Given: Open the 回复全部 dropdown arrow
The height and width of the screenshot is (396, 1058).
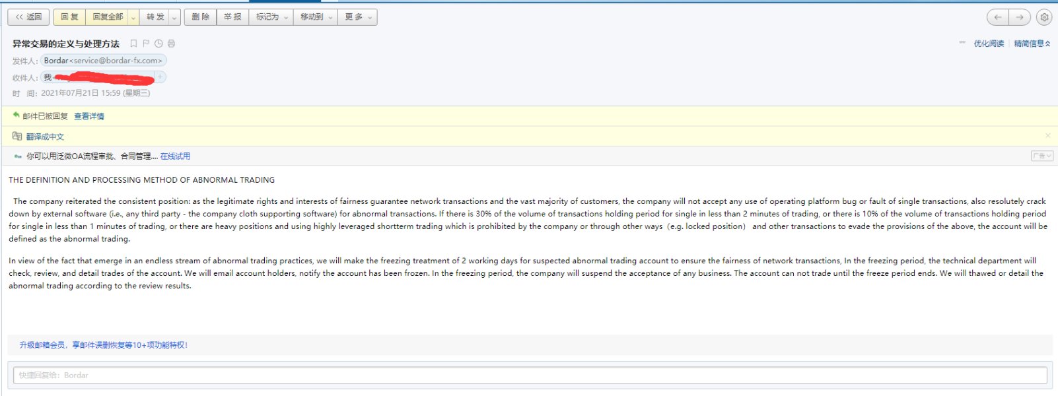Looking at the screenshot, I should [133, 17].
